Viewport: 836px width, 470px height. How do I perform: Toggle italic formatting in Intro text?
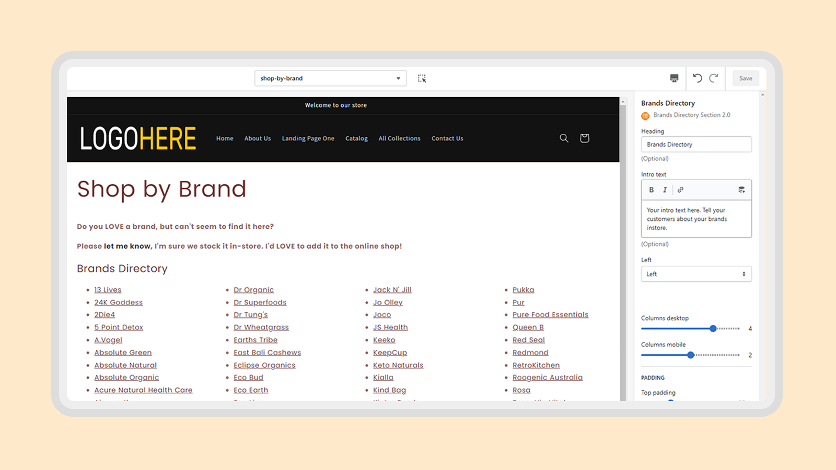[665, 190]
